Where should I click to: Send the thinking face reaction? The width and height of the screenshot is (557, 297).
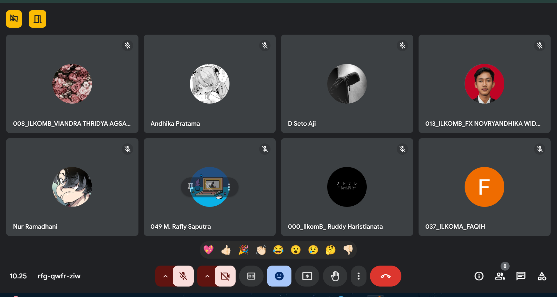tap(330, 250)
